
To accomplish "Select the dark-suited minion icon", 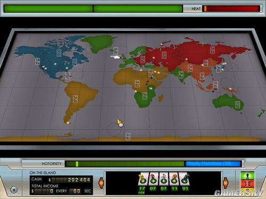I will 185,179.
